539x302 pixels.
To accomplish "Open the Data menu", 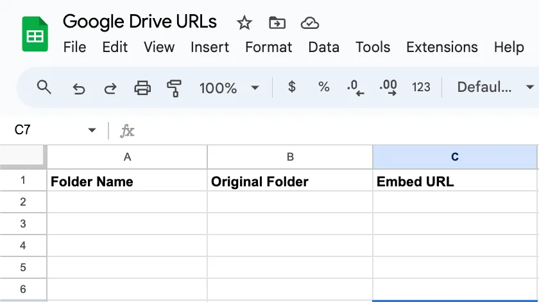I will coord(323,47).
